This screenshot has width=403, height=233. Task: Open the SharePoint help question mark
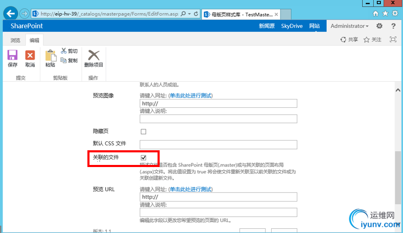(x=393, y=26)
